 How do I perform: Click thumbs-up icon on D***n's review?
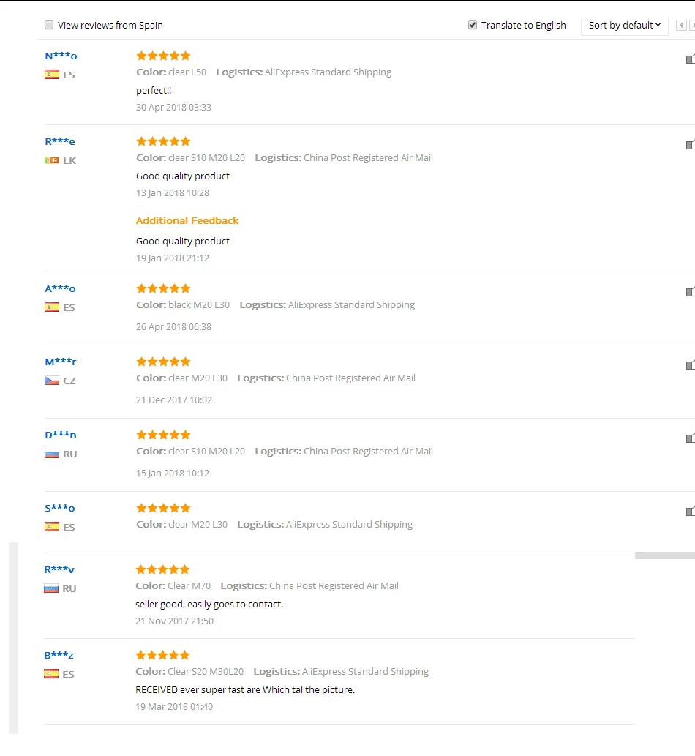point(691,438)
